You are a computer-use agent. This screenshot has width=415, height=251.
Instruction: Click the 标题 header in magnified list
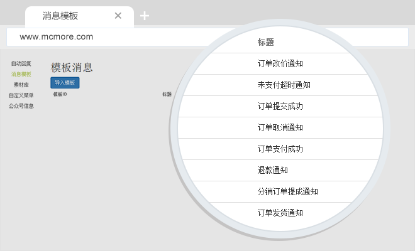click(265, 43)
